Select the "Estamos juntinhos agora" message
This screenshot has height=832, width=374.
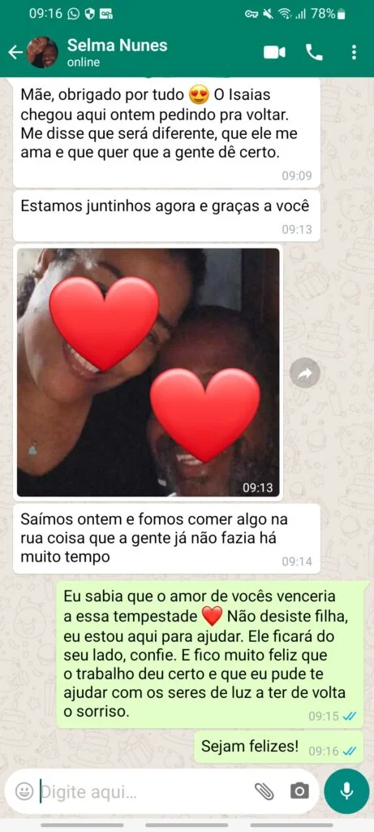(166, 216)
